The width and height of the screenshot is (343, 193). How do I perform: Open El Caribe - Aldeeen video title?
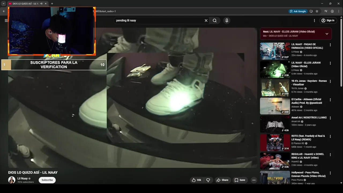[307, 101]
